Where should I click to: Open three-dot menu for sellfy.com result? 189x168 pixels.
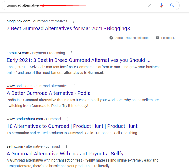66,146
